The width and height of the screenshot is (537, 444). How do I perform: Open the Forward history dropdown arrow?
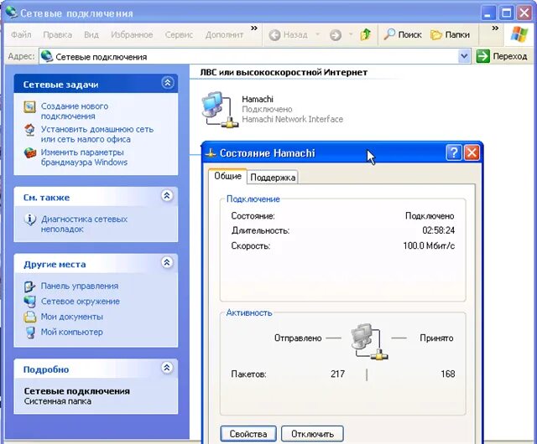pos(351,34)
